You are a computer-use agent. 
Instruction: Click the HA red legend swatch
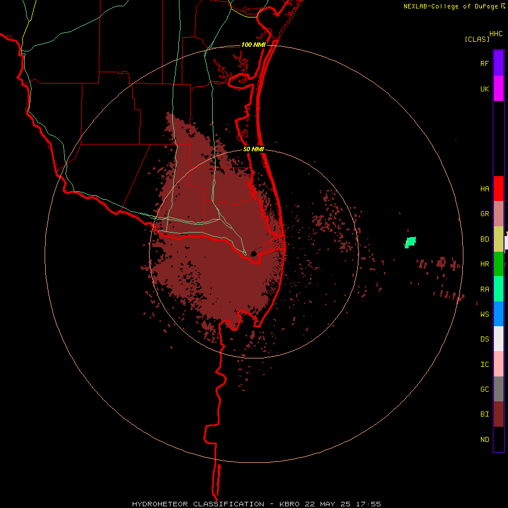pos(498,189)
